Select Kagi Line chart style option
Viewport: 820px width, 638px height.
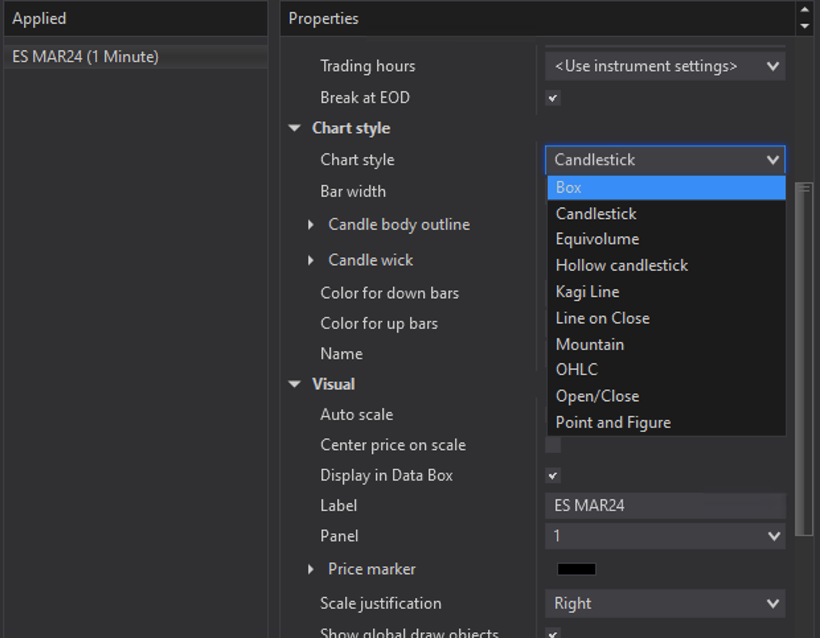pos(587,292)
